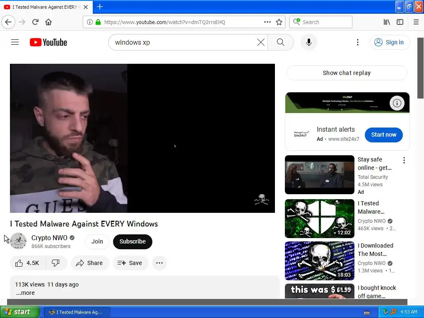Toggle Firefox sidebar view
424x318 pixels.
(400, 22)
